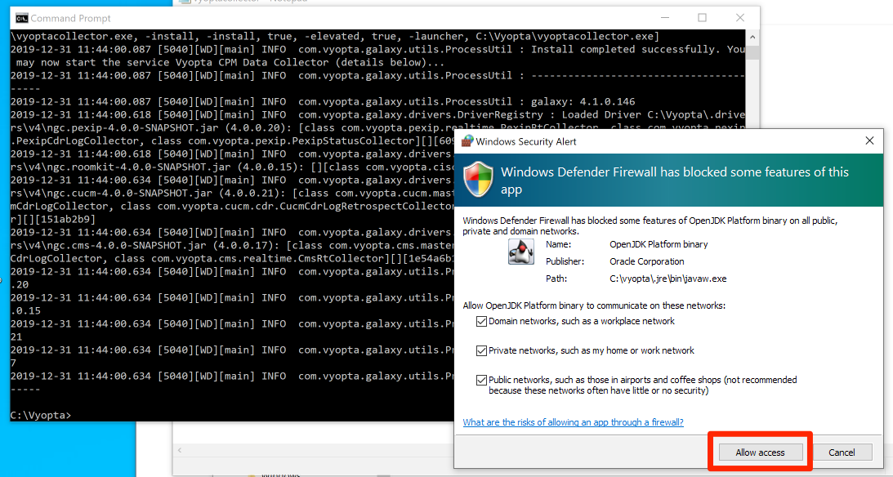Image resolution: width=893 pixels, height=477 pixels.
Task: Click Allow access in the firewall alert
Action: point(761,452)
